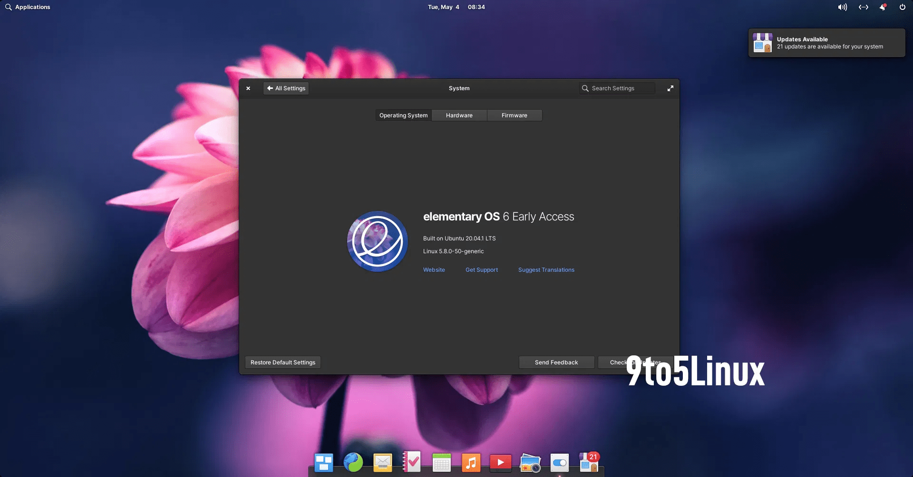Click Restore Default Settings button

point(283,363)
